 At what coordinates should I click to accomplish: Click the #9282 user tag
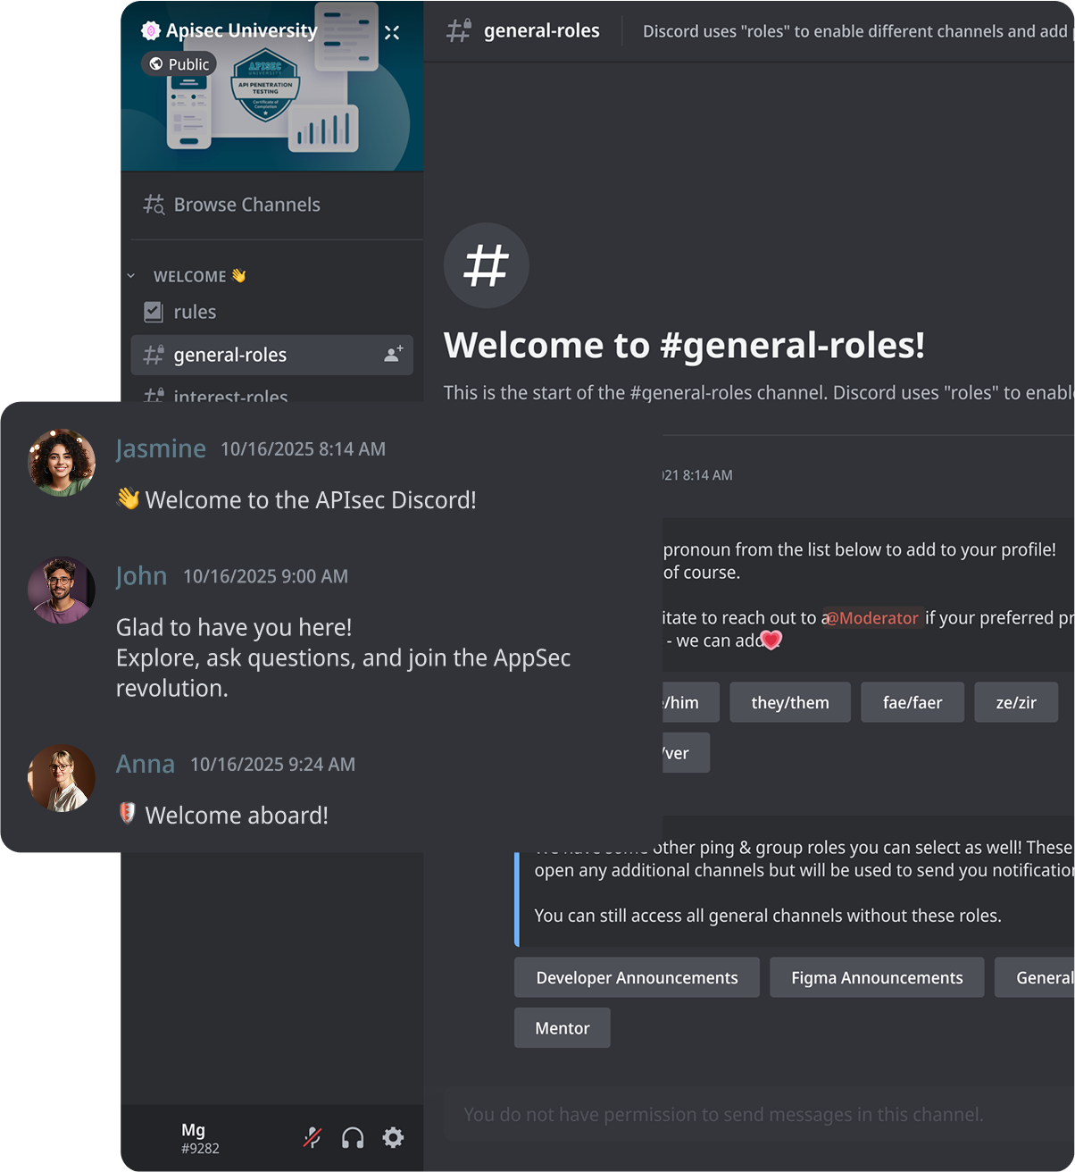(x=200, y=1149)
